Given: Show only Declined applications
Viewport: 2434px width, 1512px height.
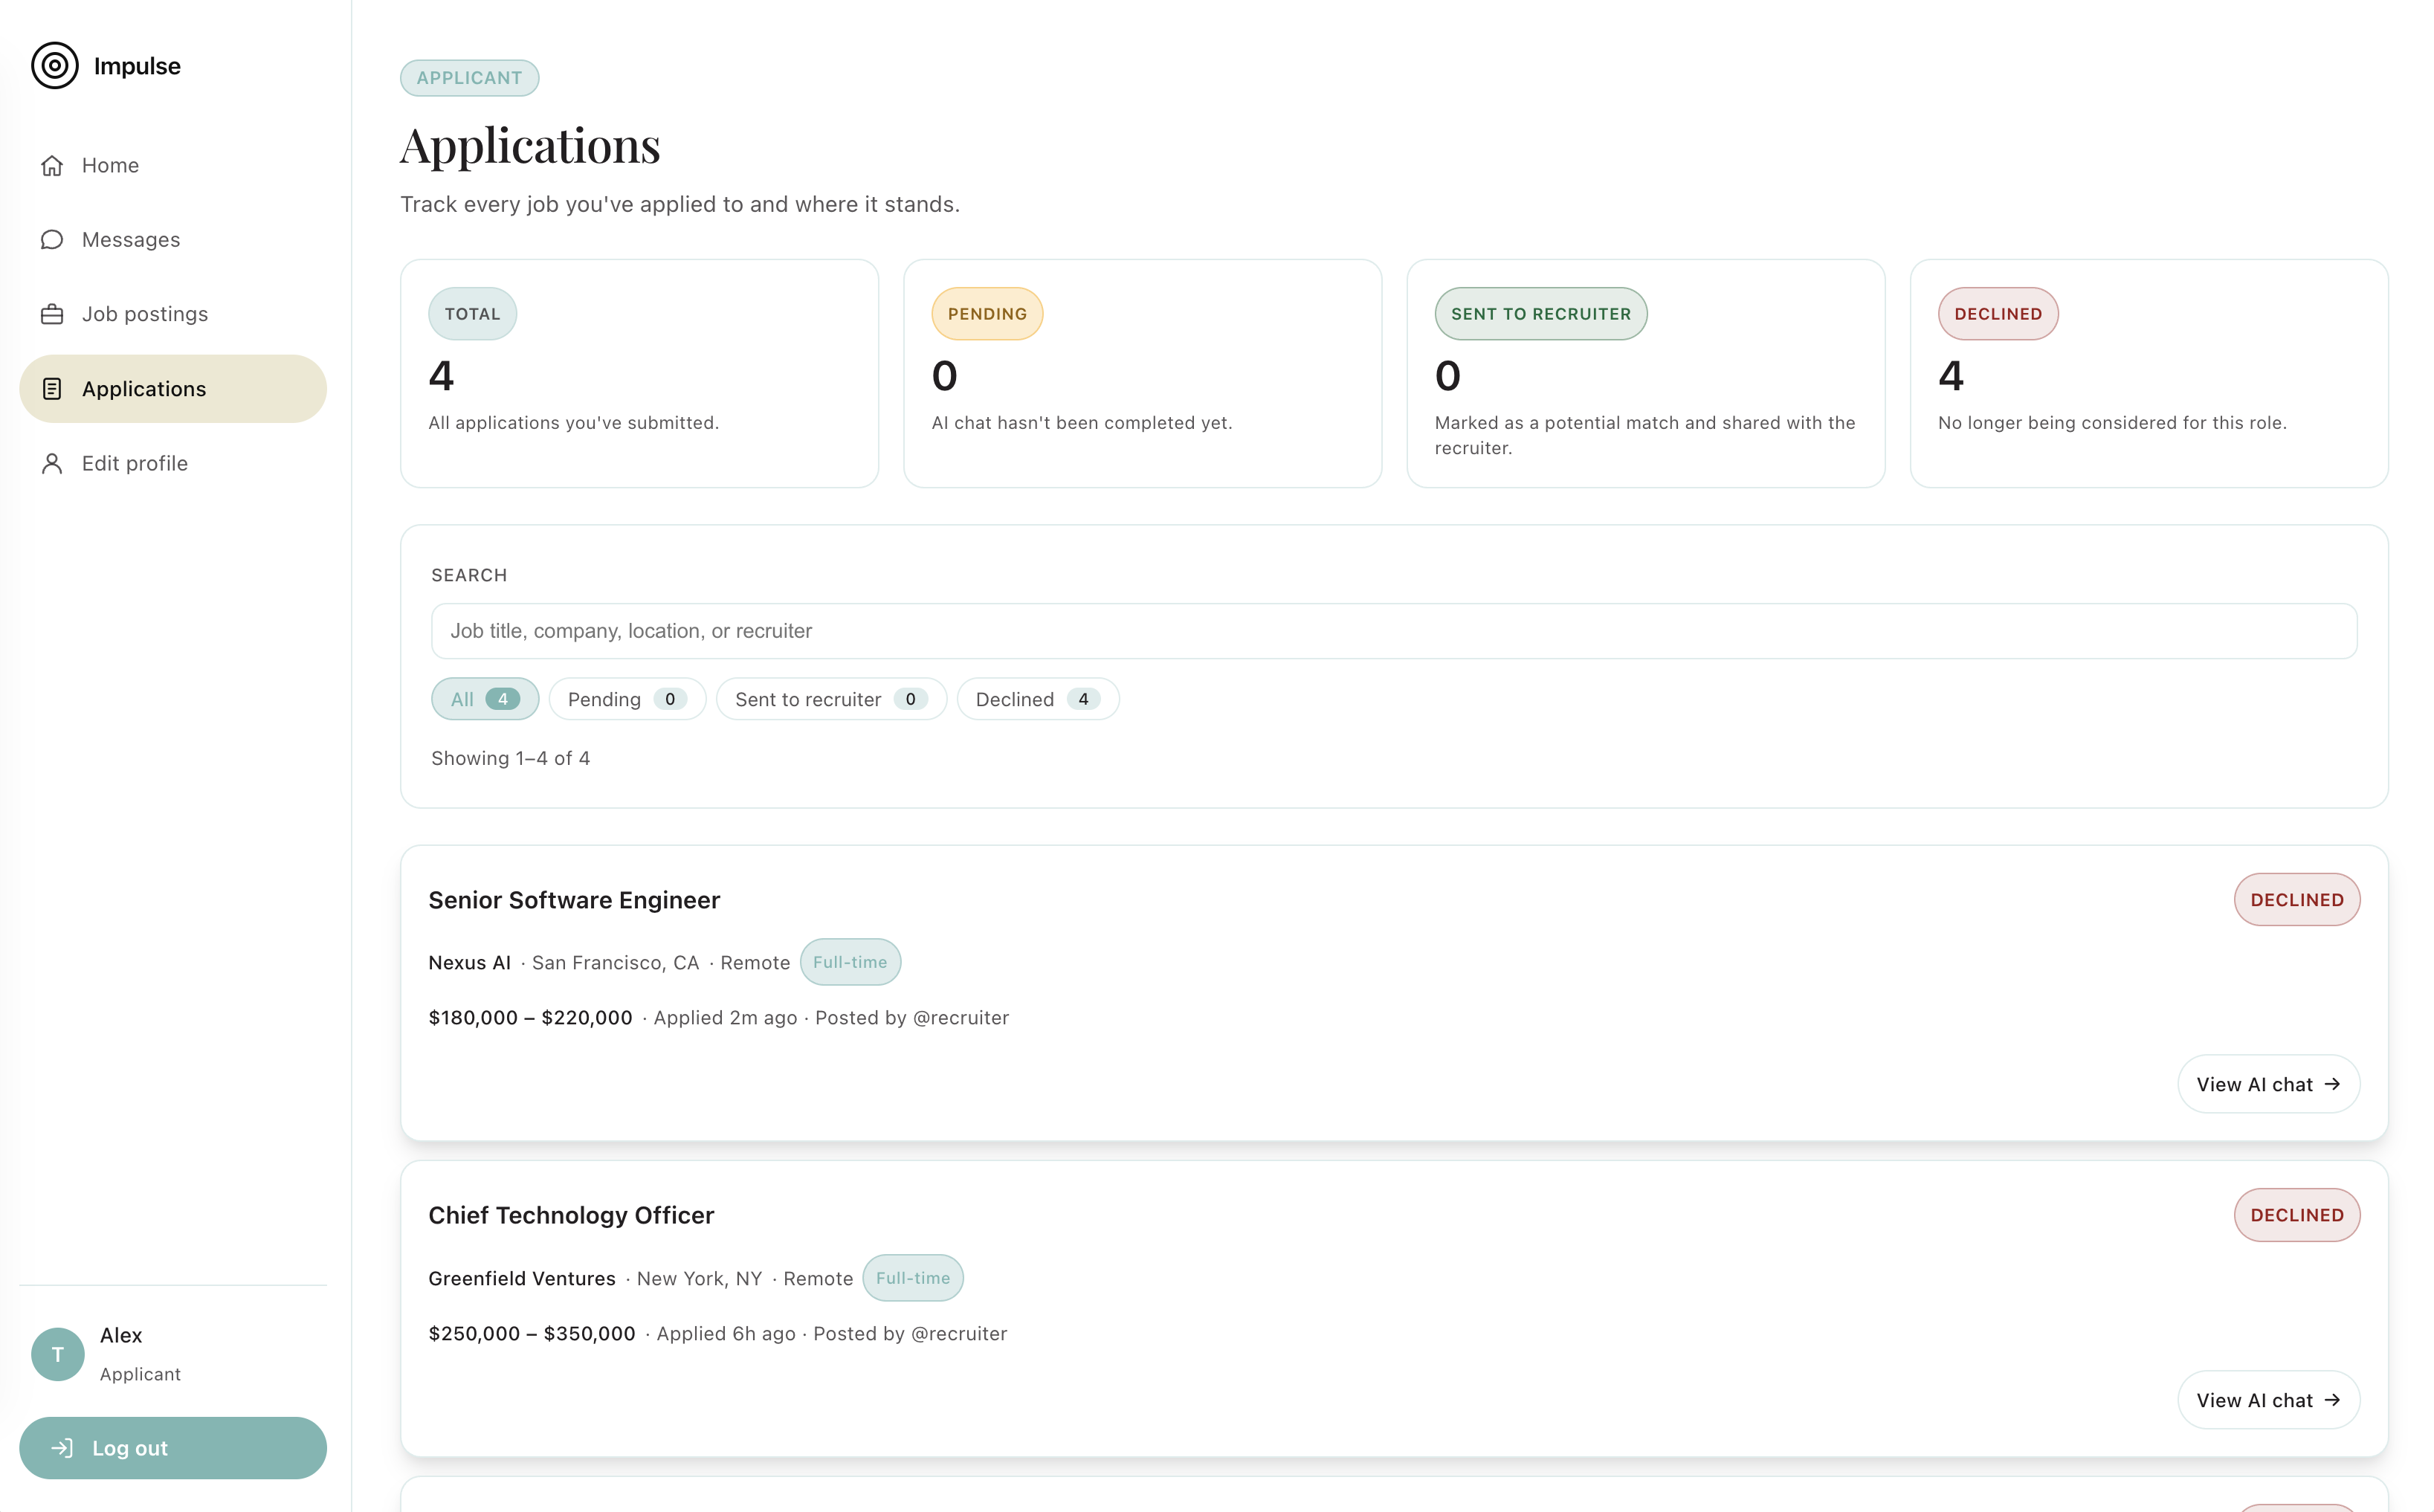Looking at the screenshot, I should (1036, 699).
